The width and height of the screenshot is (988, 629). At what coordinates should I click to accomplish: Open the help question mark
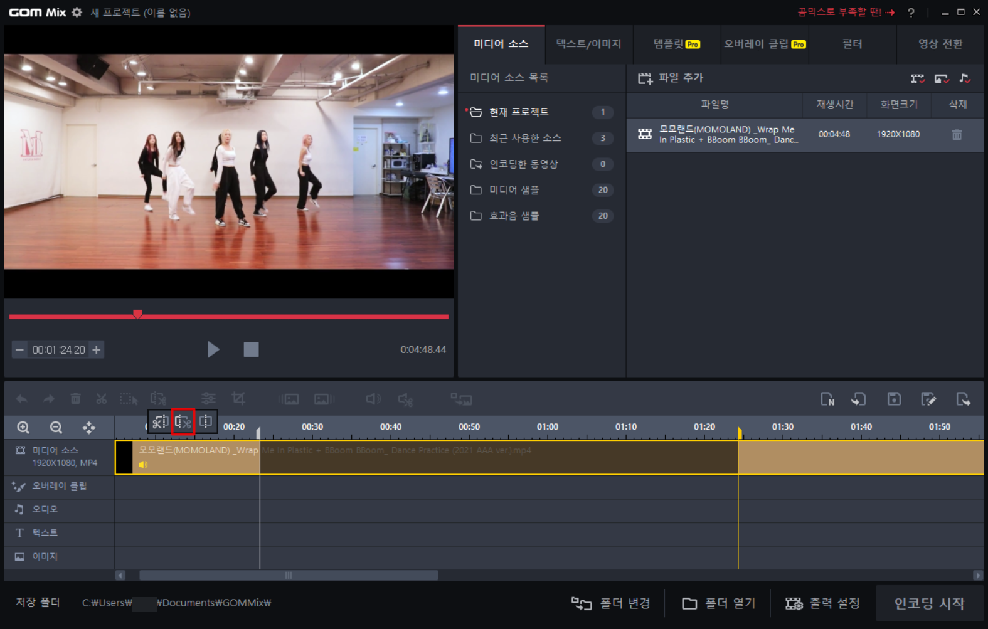point(911,13)
